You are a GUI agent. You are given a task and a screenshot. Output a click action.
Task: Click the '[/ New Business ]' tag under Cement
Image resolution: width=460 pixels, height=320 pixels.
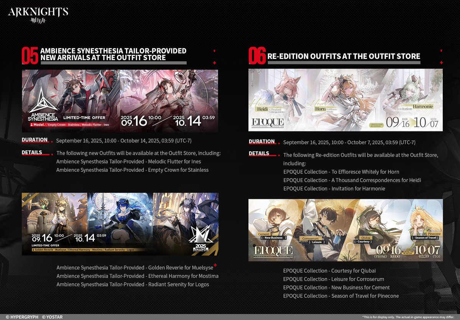[273, 238]
